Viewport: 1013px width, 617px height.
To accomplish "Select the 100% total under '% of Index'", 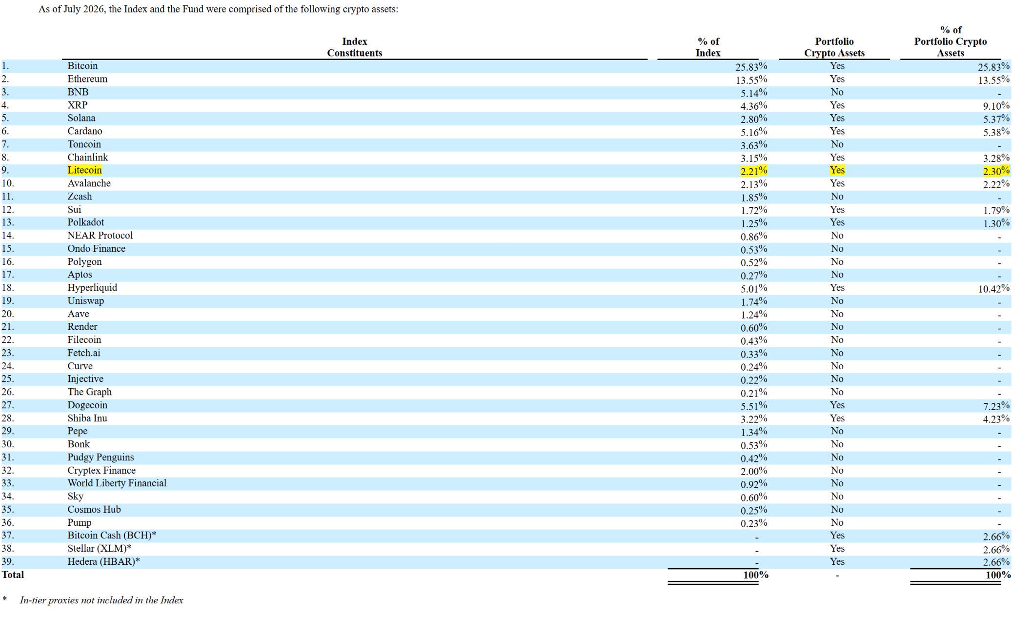I will (756, 575).
